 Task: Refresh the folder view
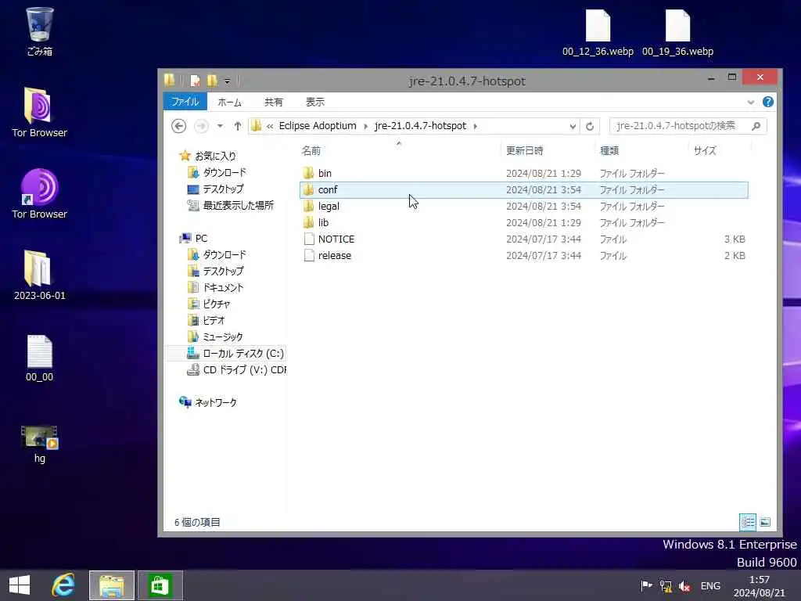[590, 126]
